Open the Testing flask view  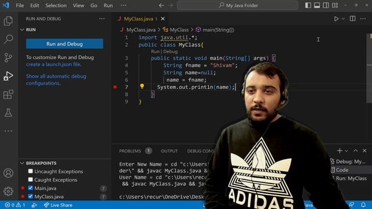(x=8, y=113)
